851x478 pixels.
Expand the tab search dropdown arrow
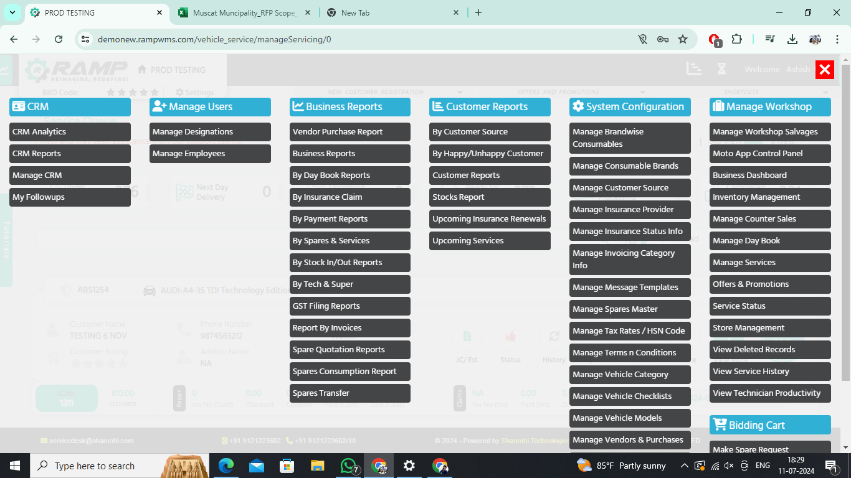tap(12, 12)
